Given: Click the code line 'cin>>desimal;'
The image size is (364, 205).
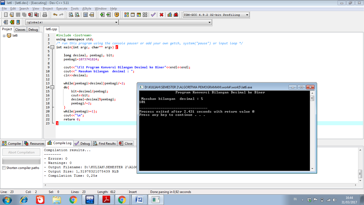Looking at the screenshot, I should click(x=76, y=75).
